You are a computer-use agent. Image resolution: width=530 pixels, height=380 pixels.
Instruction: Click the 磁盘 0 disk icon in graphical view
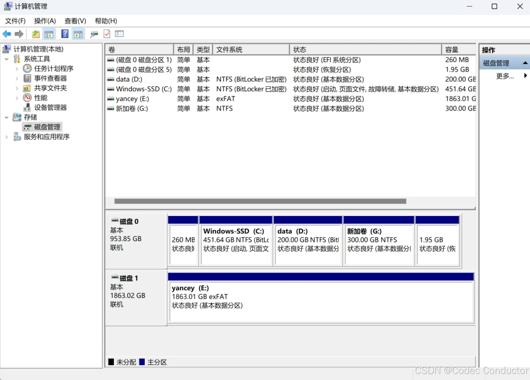pyautogui.click(x=115, y=221)
